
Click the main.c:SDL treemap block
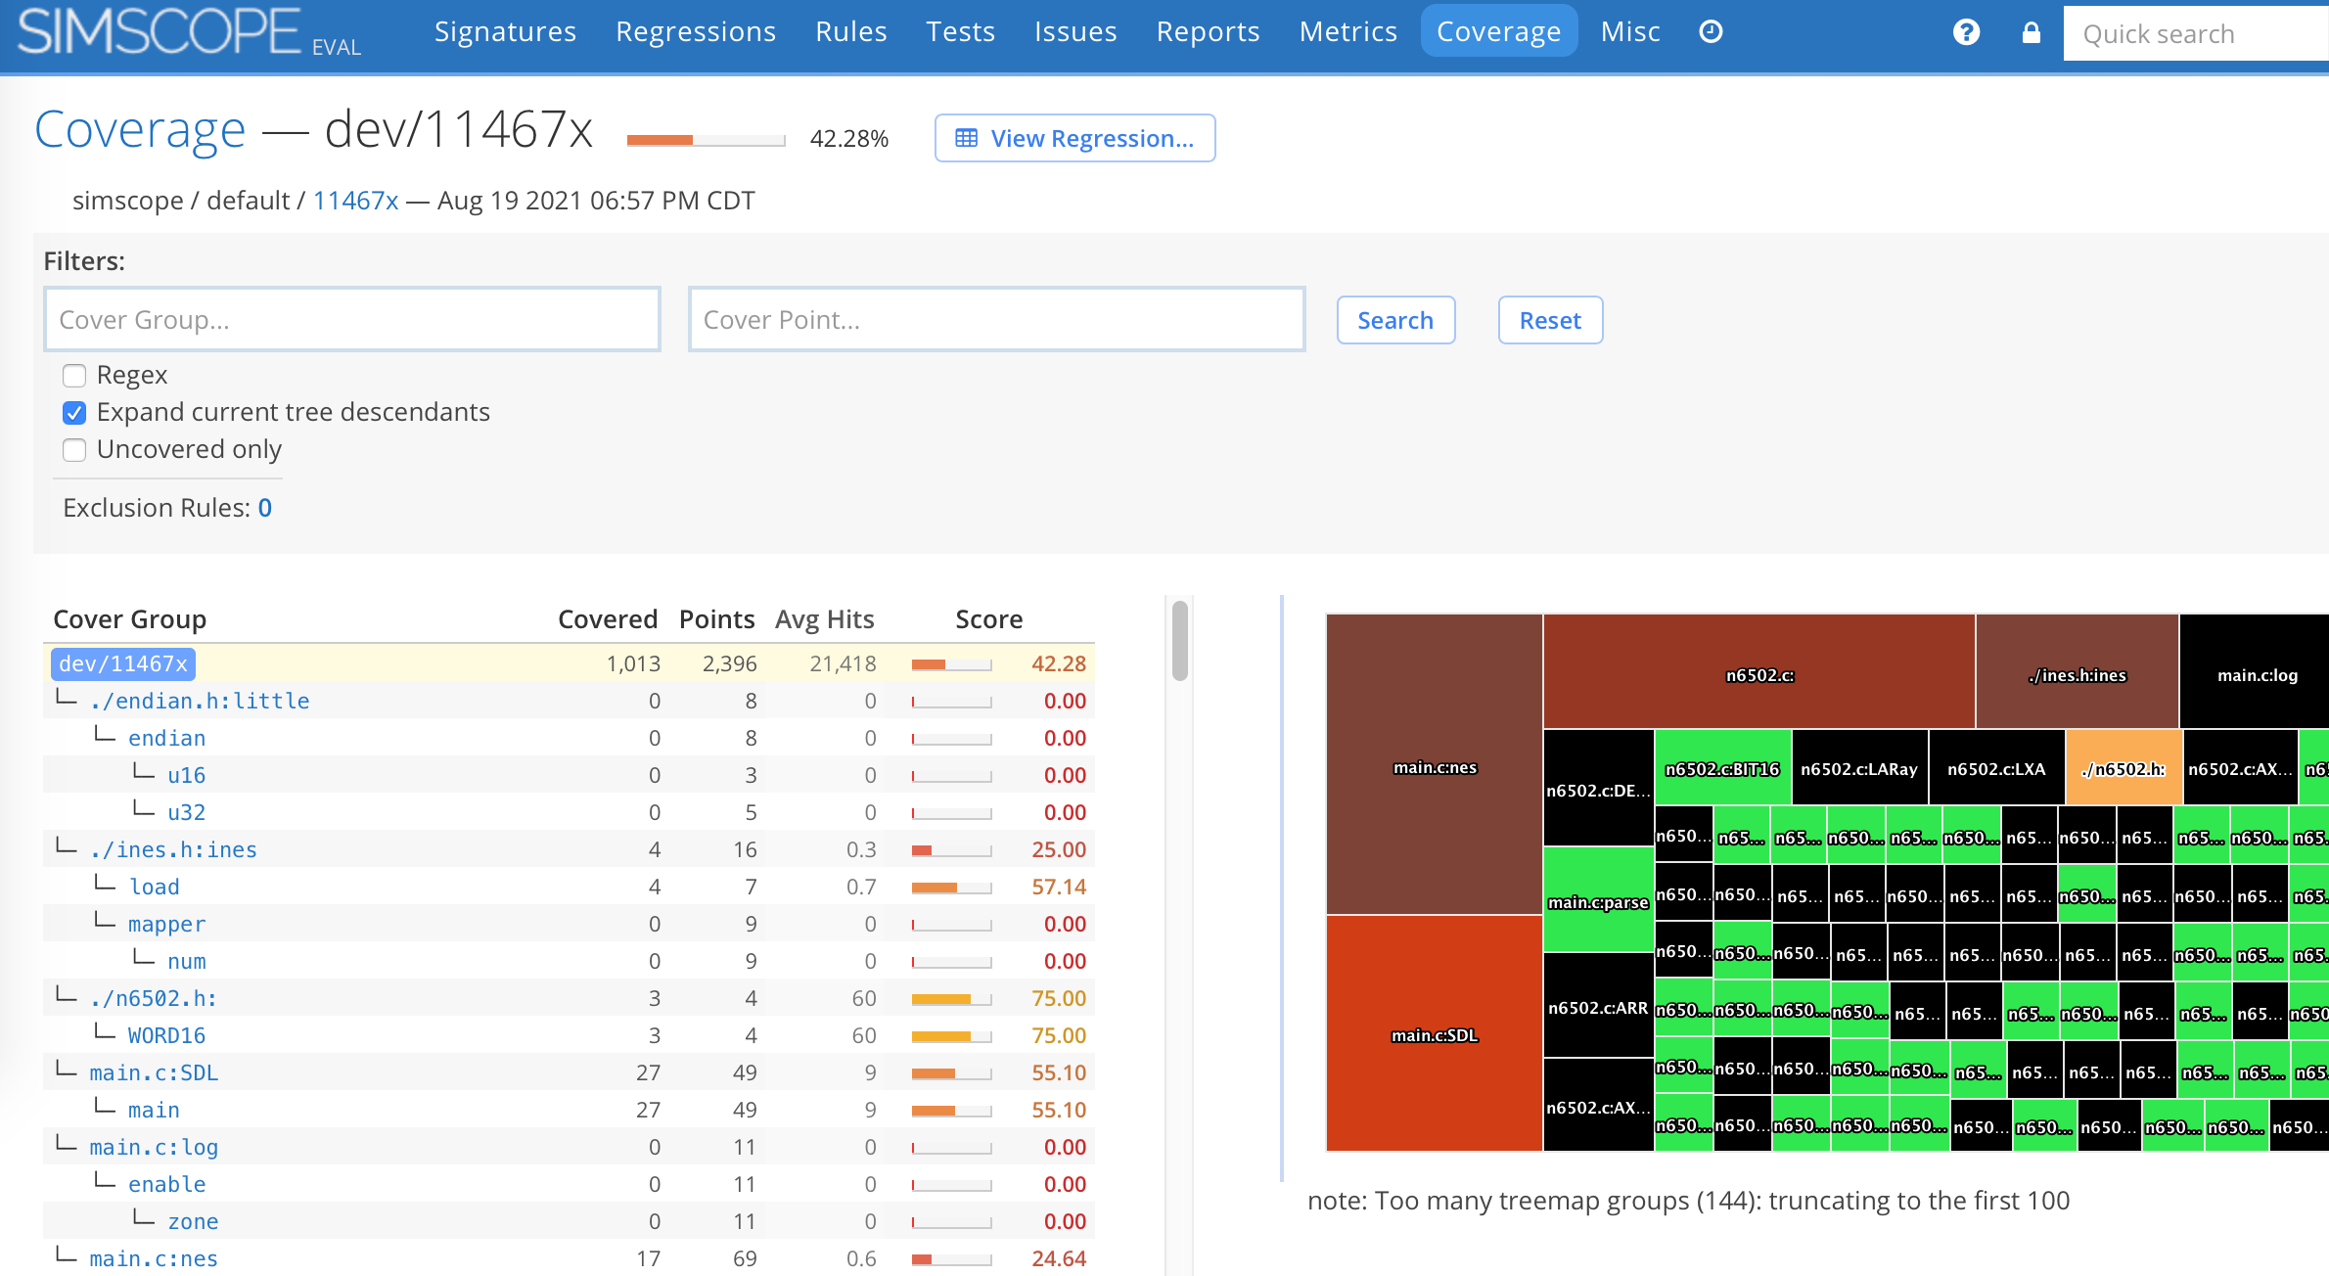pos(1432,1039)
